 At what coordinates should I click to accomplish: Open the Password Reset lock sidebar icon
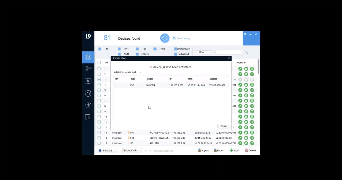[x=88, y=93]
